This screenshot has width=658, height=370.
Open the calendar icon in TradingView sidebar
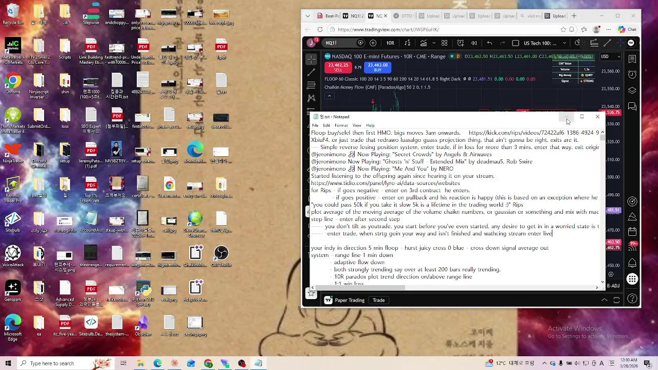click(x=632, y=232)
